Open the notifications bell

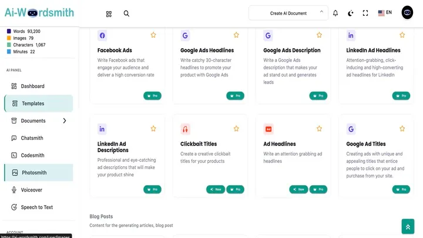pyautogui.click(x=335, y=13)
